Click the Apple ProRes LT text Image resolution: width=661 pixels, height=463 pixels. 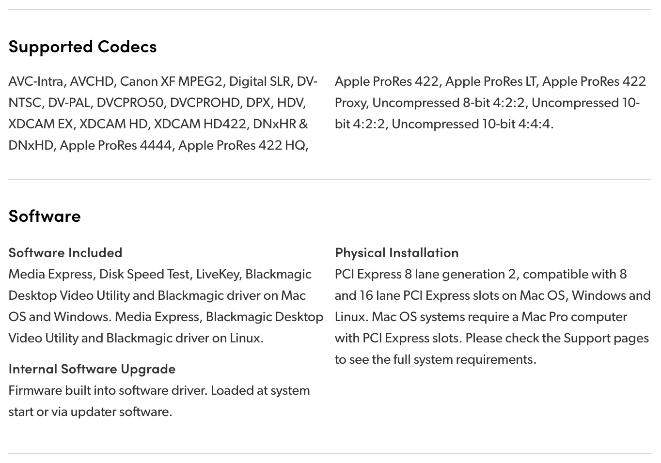point(491,81)
